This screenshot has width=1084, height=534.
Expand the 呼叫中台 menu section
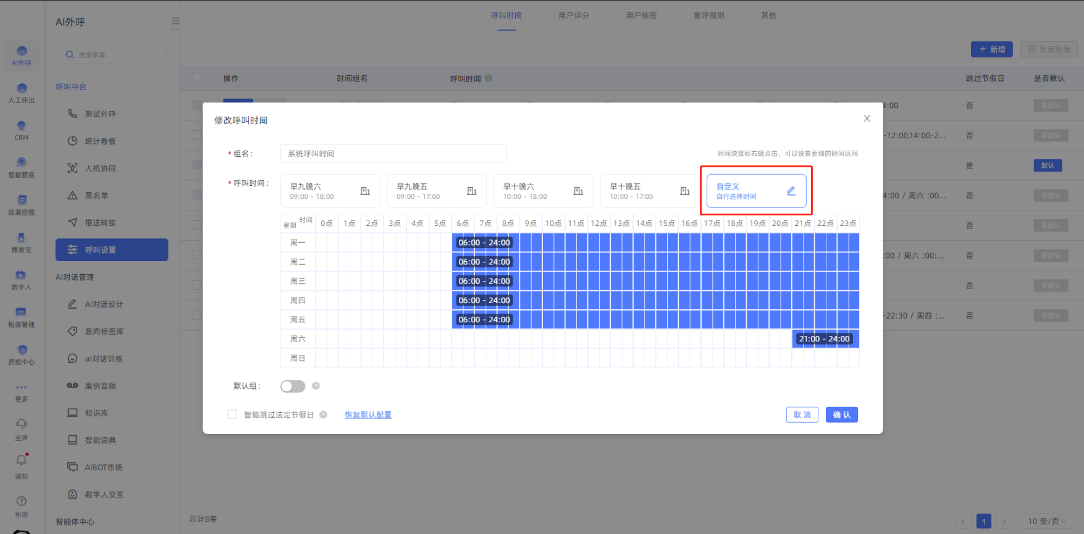point(71,87)
